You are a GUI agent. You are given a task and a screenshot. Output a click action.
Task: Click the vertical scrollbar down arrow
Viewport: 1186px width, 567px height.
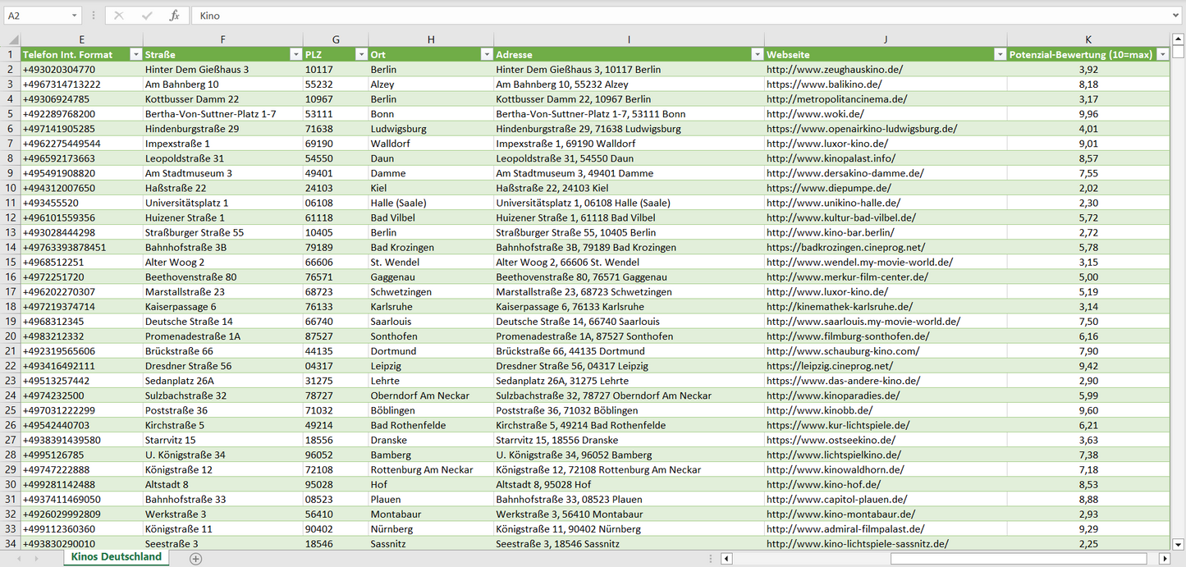pyautogui.click(x=1179, y=543)
